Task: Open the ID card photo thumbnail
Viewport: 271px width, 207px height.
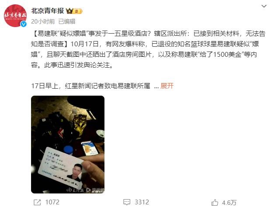Action: pos(68,144)
